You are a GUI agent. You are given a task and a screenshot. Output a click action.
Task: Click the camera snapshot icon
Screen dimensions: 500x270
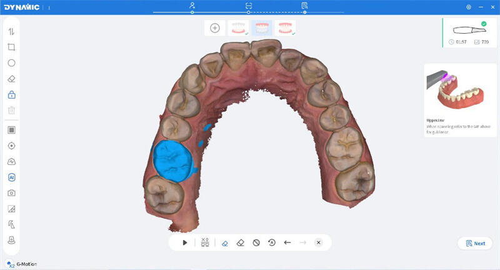[x=11, y=193]
